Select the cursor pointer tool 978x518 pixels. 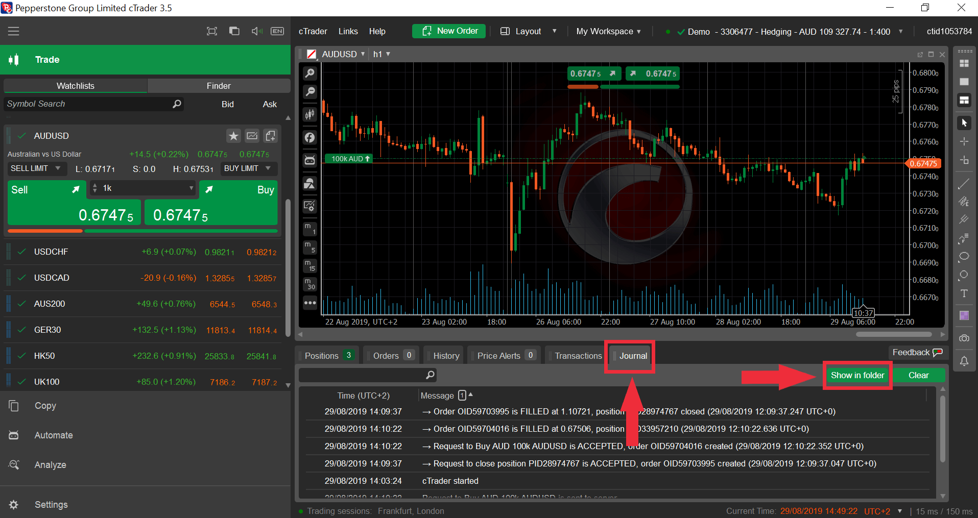tap(964, 123)
